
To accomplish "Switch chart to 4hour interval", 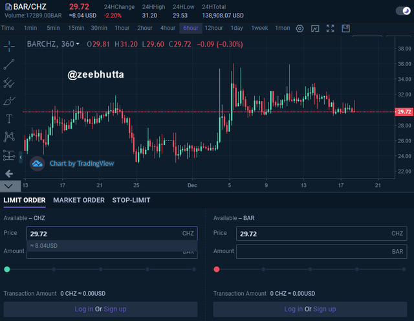I will (168, 28).
